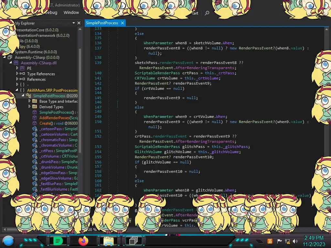Click the code editor scroll-up arrow

(x=326, y=29)
